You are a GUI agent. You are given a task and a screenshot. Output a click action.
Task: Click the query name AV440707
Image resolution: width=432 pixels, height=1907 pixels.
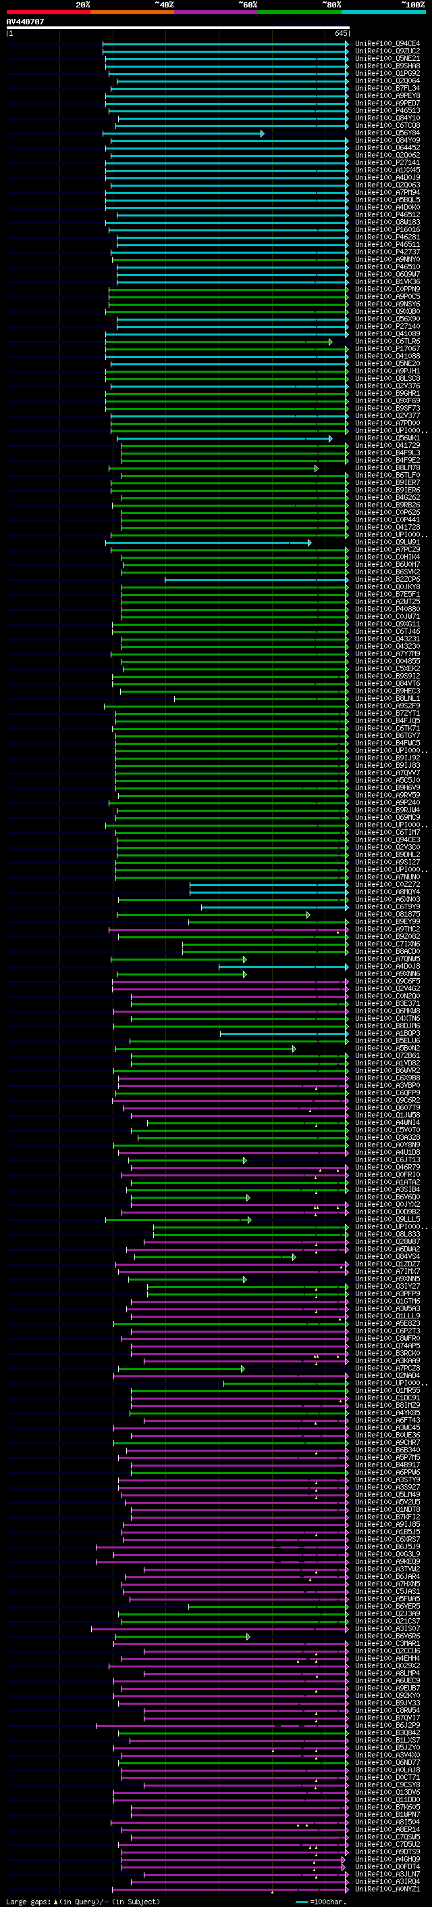(x=25, y=22)
